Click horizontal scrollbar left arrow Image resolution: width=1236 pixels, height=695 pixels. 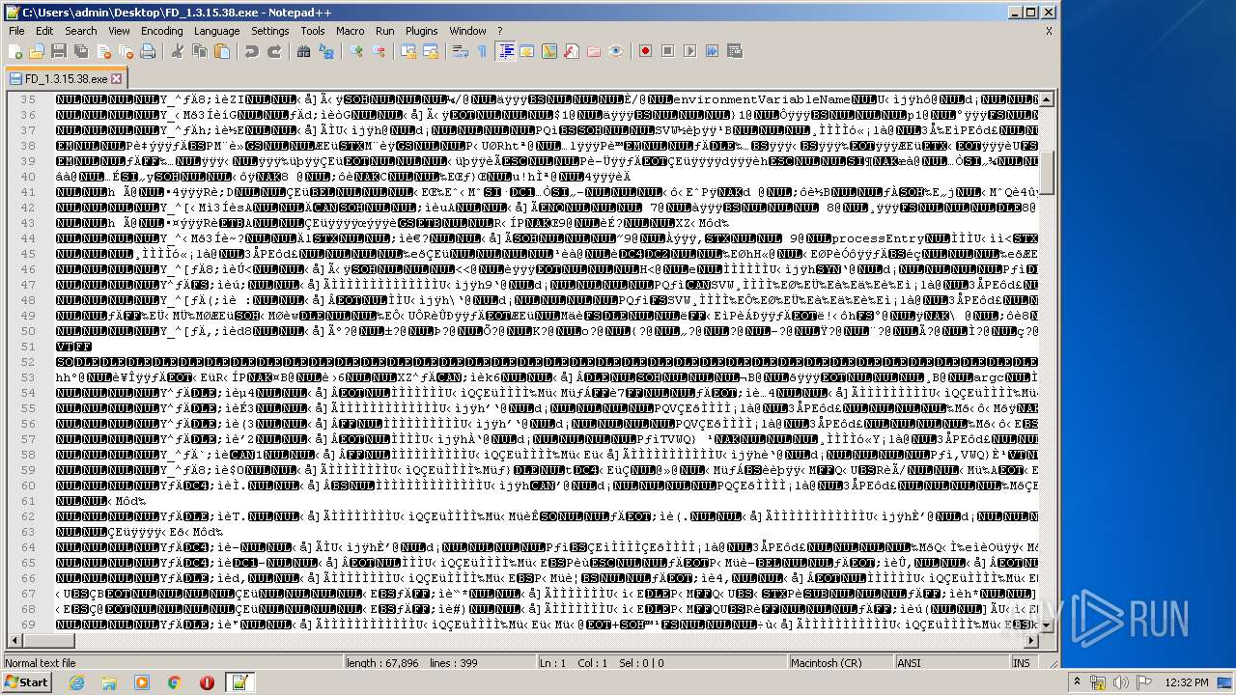(x=13, y=640)
